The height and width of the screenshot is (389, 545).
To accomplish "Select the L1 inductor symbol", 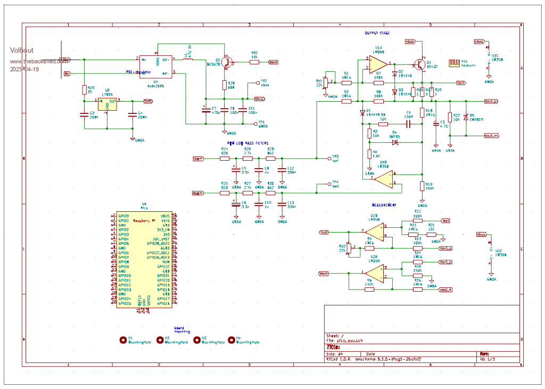I will point(188,59).
